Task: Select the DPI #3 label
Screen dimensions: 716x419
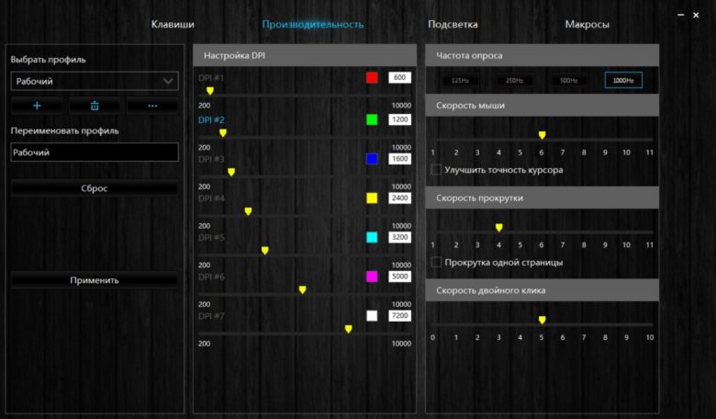Action: coord(211,160)
